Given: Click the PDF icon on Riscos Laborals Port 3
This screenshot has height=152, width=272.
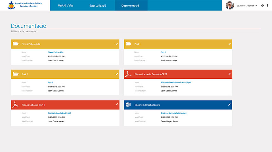Looking at the screenshot, I should pos(15,105).
